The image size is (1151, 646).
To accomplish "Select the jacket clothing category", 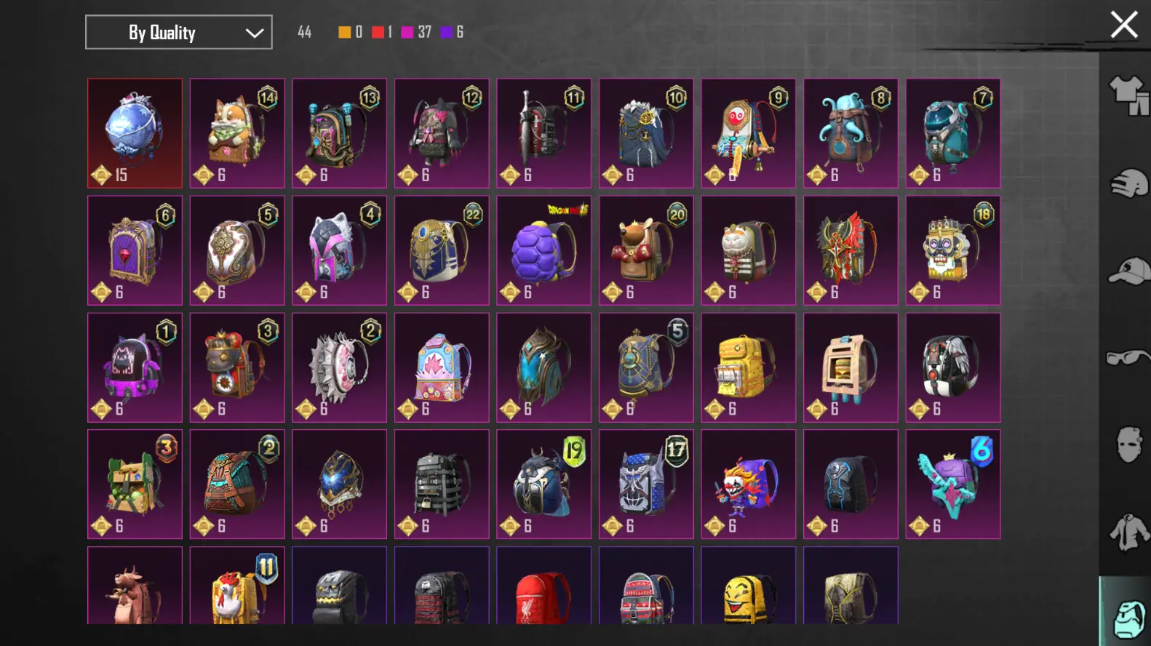I will [x=1128, y=531].
